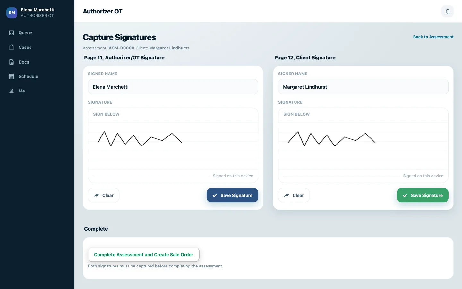
Task: Click the Me person icon
Action: pyautogui.click(x=12, y=91)
